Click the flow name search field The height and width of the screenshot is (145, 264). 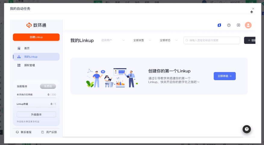[x=212, y=40]
